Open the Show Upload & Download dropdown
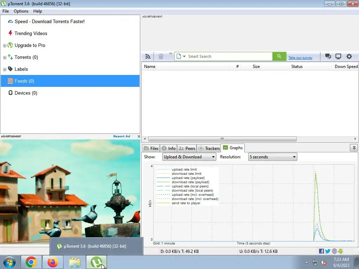The image size is (359, 269). 189,157
